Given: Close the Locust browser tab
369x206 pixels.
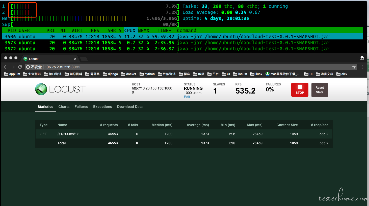Looking at the screenshot, I should point(75,59).
